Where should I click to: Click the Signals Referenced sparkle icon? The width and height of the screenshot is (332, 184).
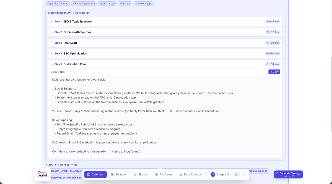point(47,165)
